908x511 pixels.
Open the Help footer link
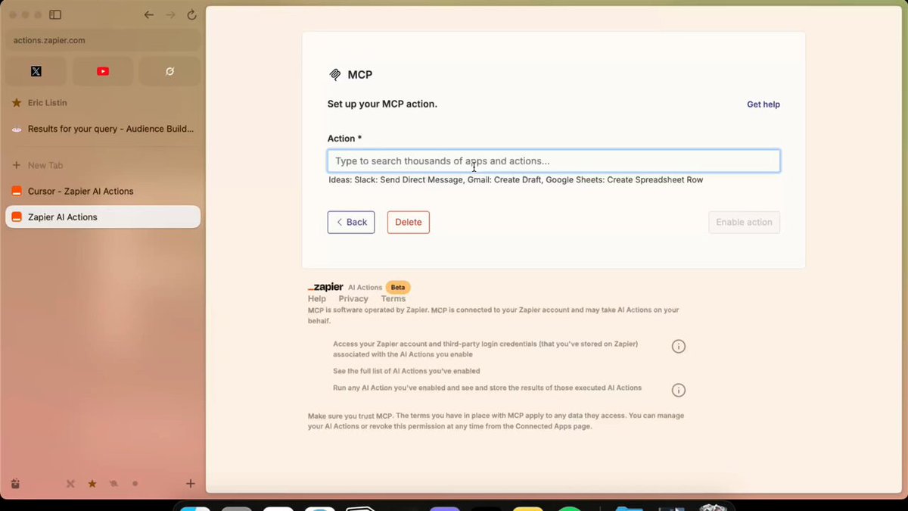[317, 299]
